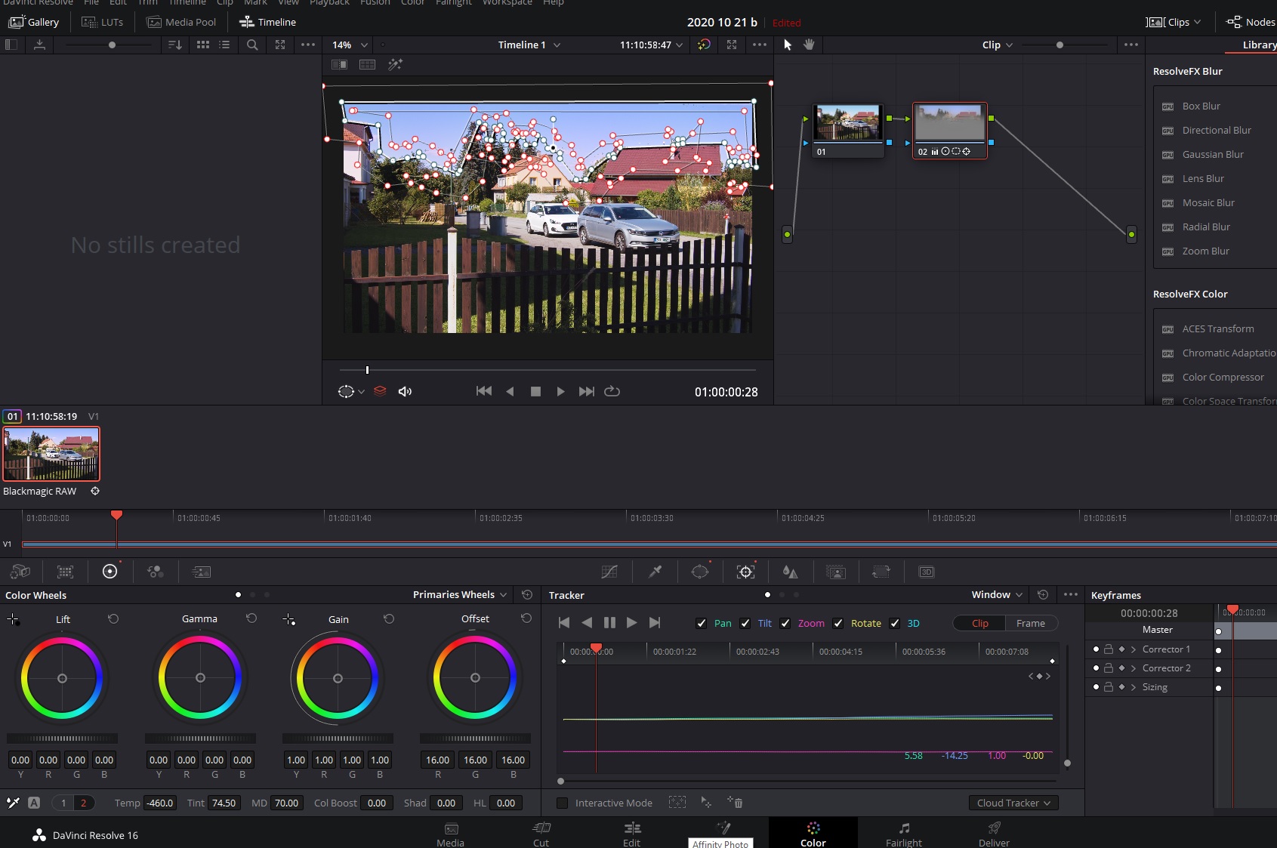Image resolution: width=1277 pixels, height=848 pixels.
Task: Open the Deliver page
Action: [x=993, y=833]
